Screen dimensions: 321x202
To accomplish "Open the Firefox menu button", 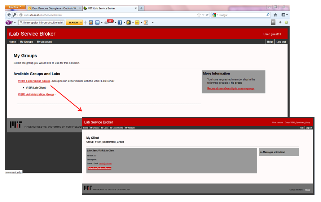I will [x=15, y=7].
